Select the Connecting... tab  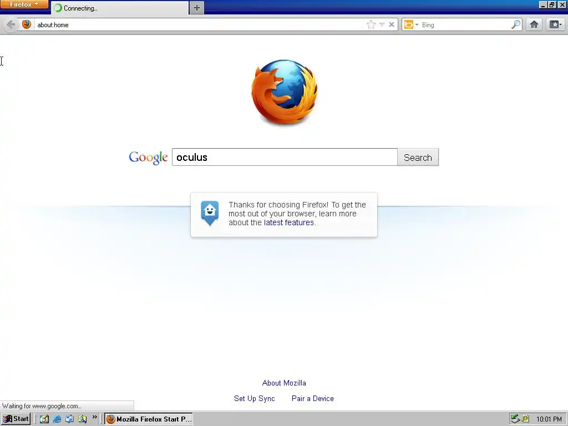(x=120, y=8)
